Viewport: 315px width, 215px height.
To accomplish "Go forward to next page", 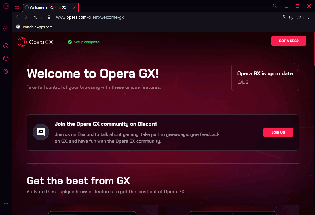I will coord(26,17).
